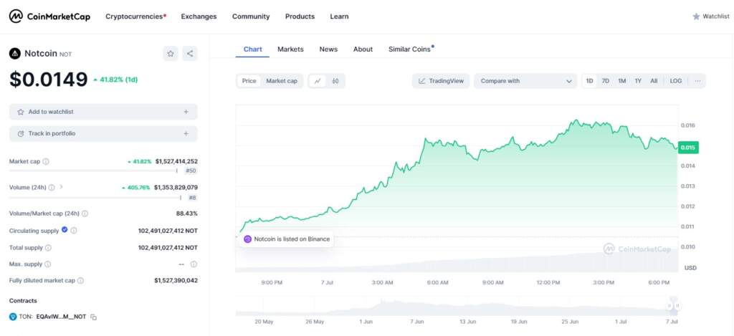Screen dimensions: 734x336
Task: Switch to candlestick chart icon
Action: pyautogui.click(x=335, y=81)
